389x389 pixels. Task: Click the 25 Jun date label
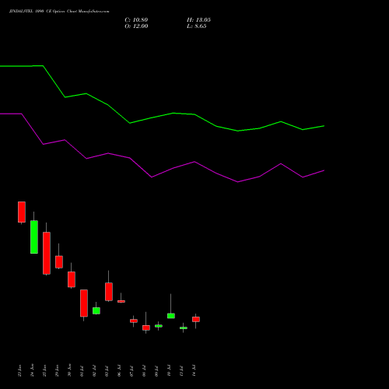point(44,370)
